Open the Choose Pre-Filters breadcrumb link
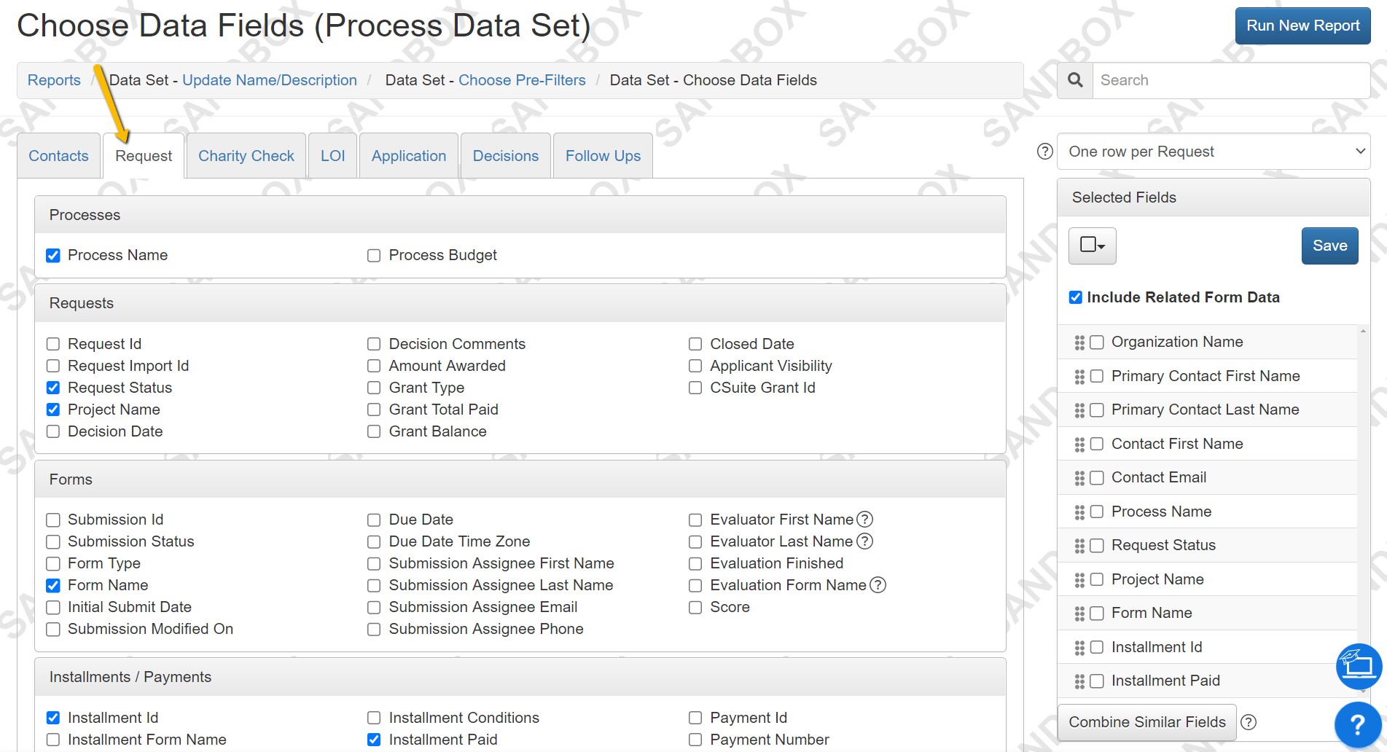Screen dimensions: 1387x752 (522, 80)
